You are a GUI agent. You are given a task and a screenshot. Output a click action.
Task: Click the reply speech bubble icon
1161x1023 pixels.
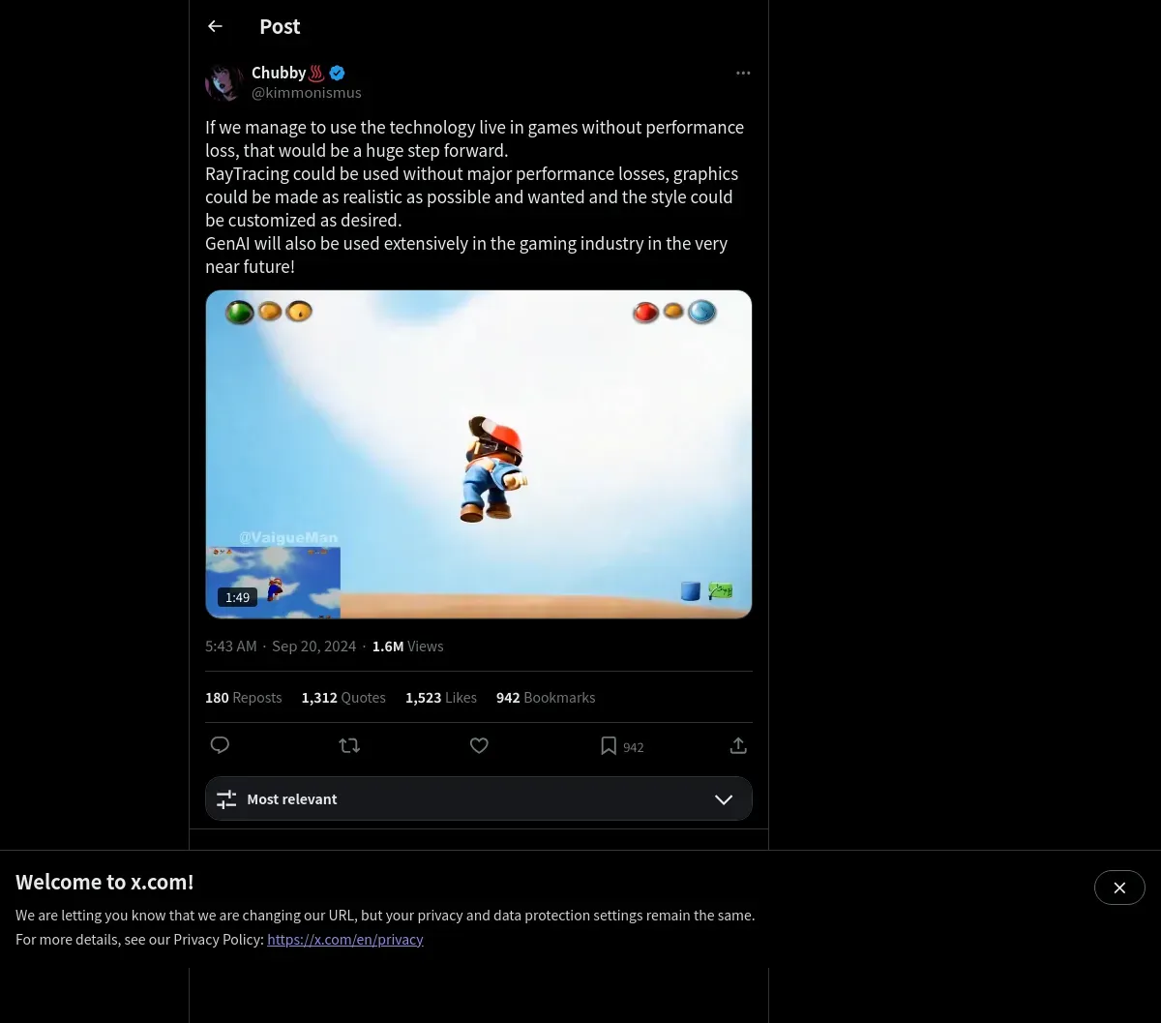click(220, 745)
